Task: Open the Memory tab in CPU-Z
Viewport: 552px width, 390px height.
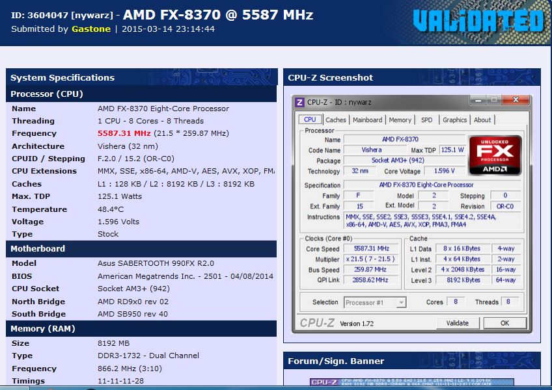Action: click(400, 120)
